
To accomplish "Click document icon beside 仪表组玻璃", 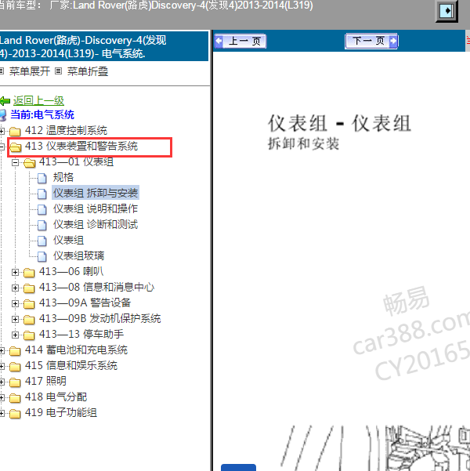I will click(42, 256).
